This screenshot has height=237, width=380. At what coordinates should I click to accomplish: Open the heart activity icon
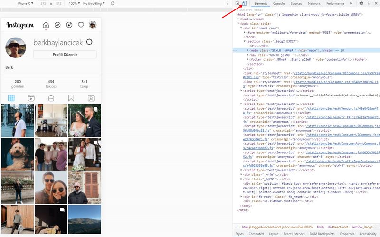point(81,25)
